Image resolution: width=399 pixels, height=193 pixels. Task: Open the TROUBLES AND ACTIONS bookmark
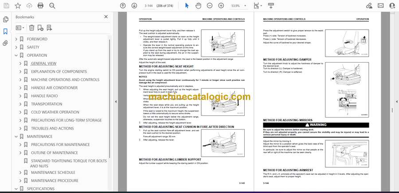click(x=52, y=128)
